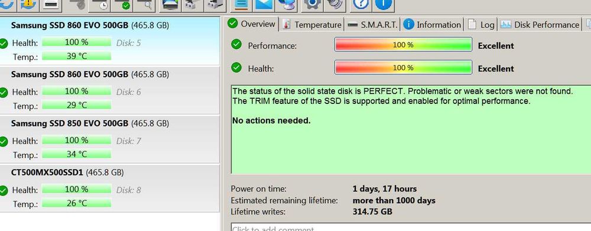Click the 'Disk: 7' label
This screenshot has height=231, width=591.
128,141
